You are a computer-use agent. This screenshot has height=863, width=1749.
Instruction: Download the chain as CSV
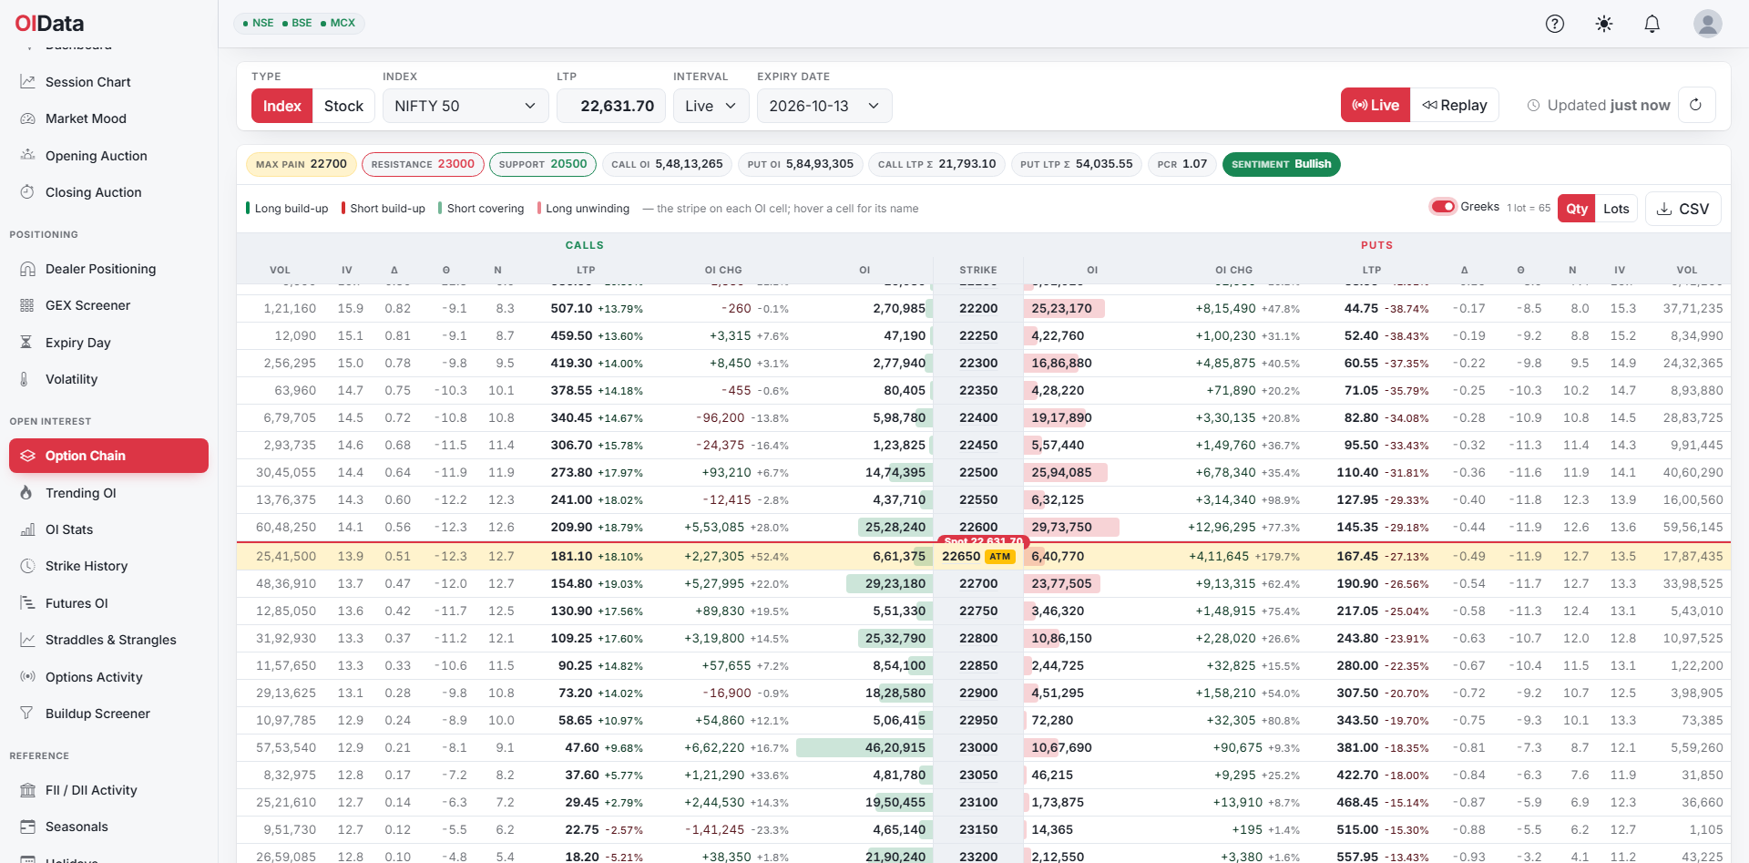pyautogui.click(x=1683, y=209)
